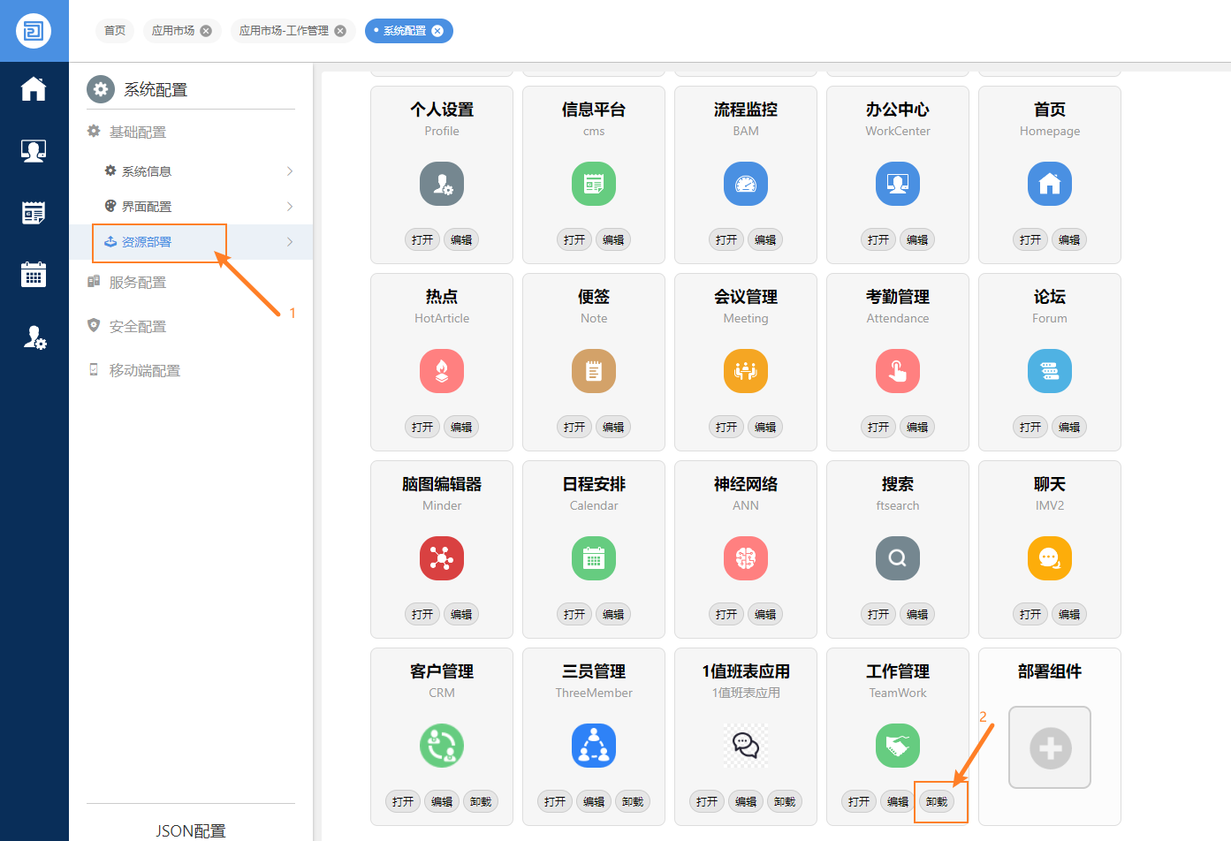Click the plus icon to deploy component

tap(1050, 748)
